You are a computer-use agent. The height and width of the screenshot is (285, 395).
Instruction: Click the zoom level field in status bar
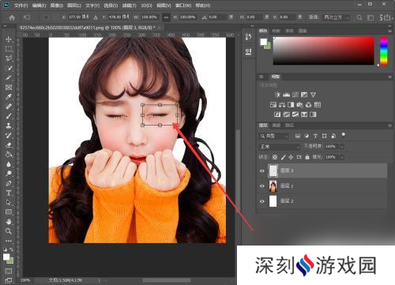coord(25,280)
